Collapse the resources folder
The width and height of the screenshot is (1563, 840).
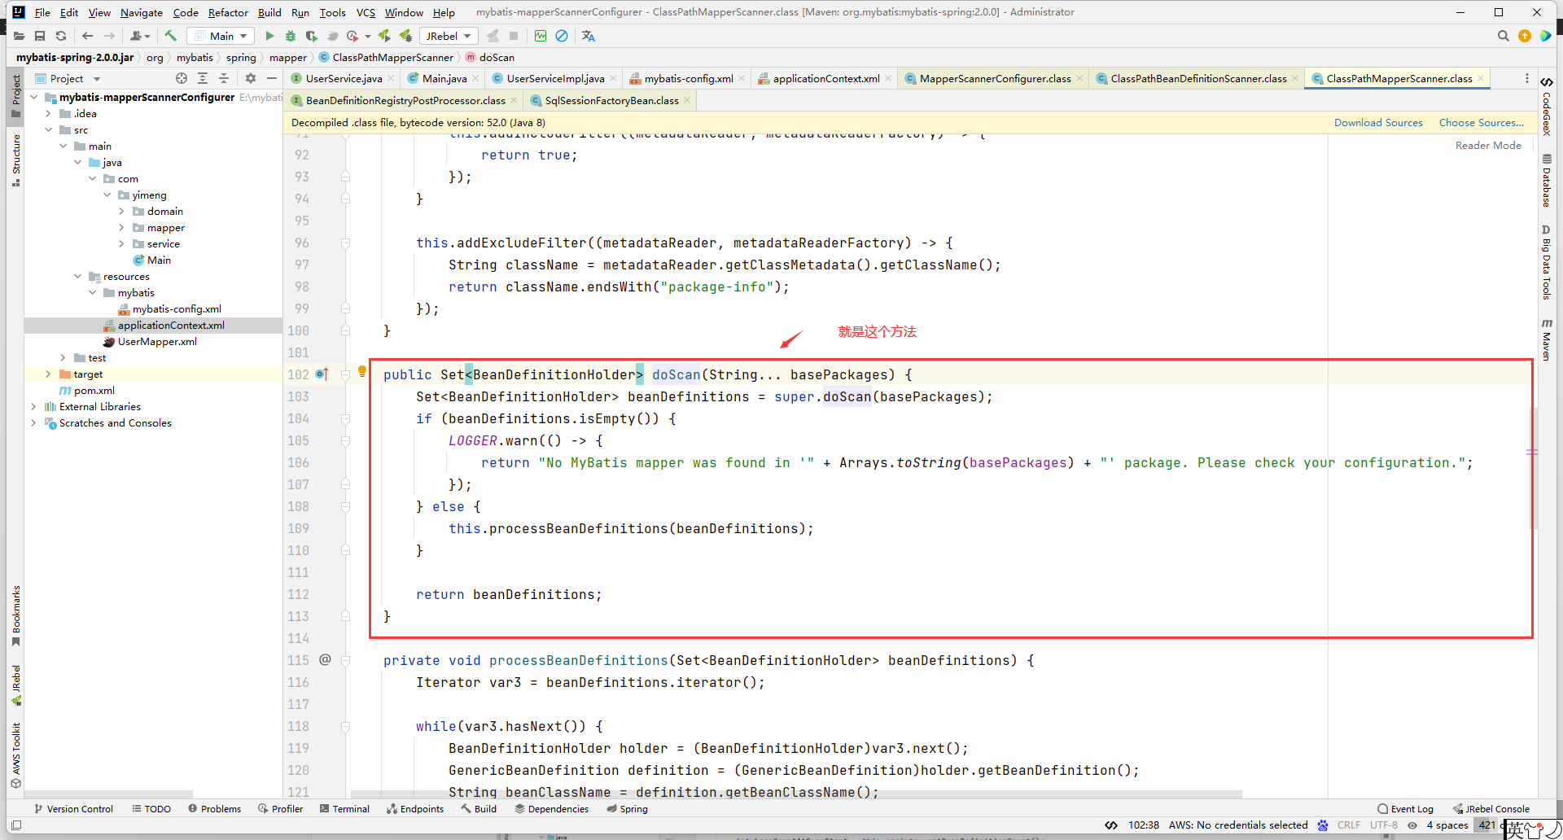coord(78,277)
